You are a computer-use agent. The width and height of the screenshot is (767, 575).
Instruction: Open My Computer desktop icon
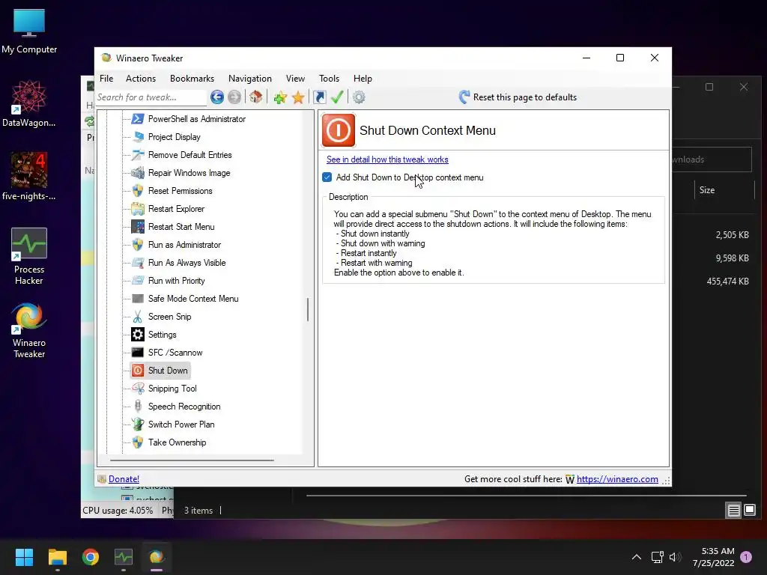point(29,31)
